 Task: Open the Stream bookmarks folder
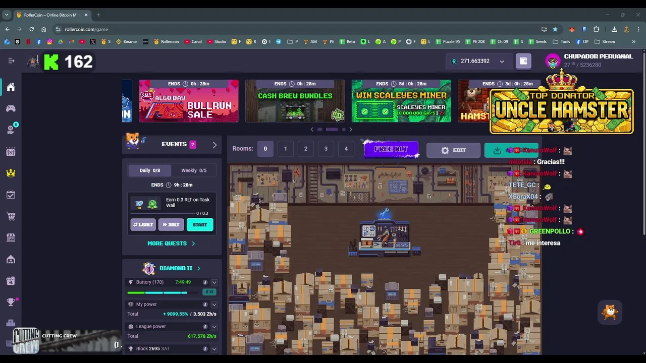(604, 42)
